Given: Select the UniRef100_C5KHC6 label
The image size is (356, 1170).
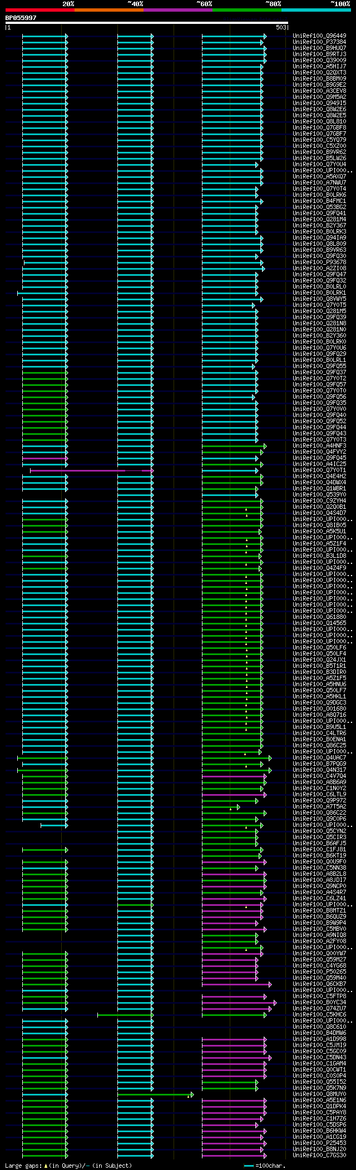Looking at the screenshot, I should tap(319, 1015).
